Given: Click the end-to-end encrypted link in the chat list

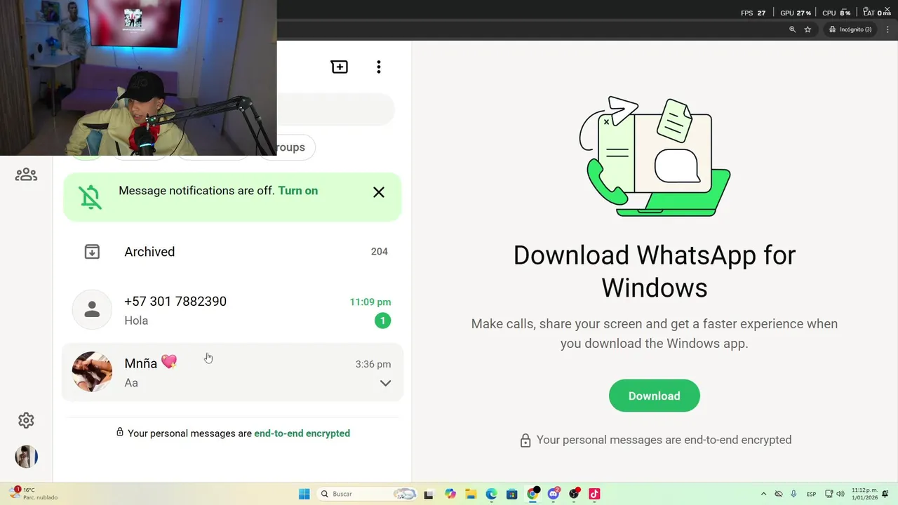Looking at the screenshot, I should 302,433.
